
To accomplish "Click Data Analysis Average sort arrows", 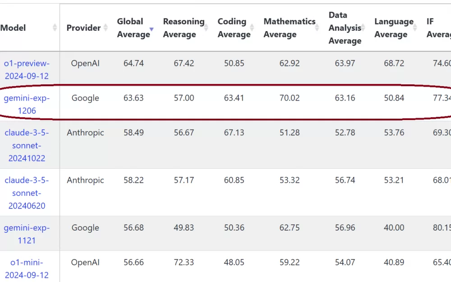I will click(x=363, y=28).
